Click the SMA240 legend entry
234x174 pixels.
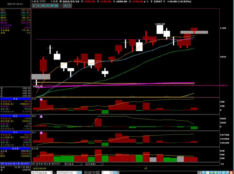pyautogui.click(x=15, y=23)
